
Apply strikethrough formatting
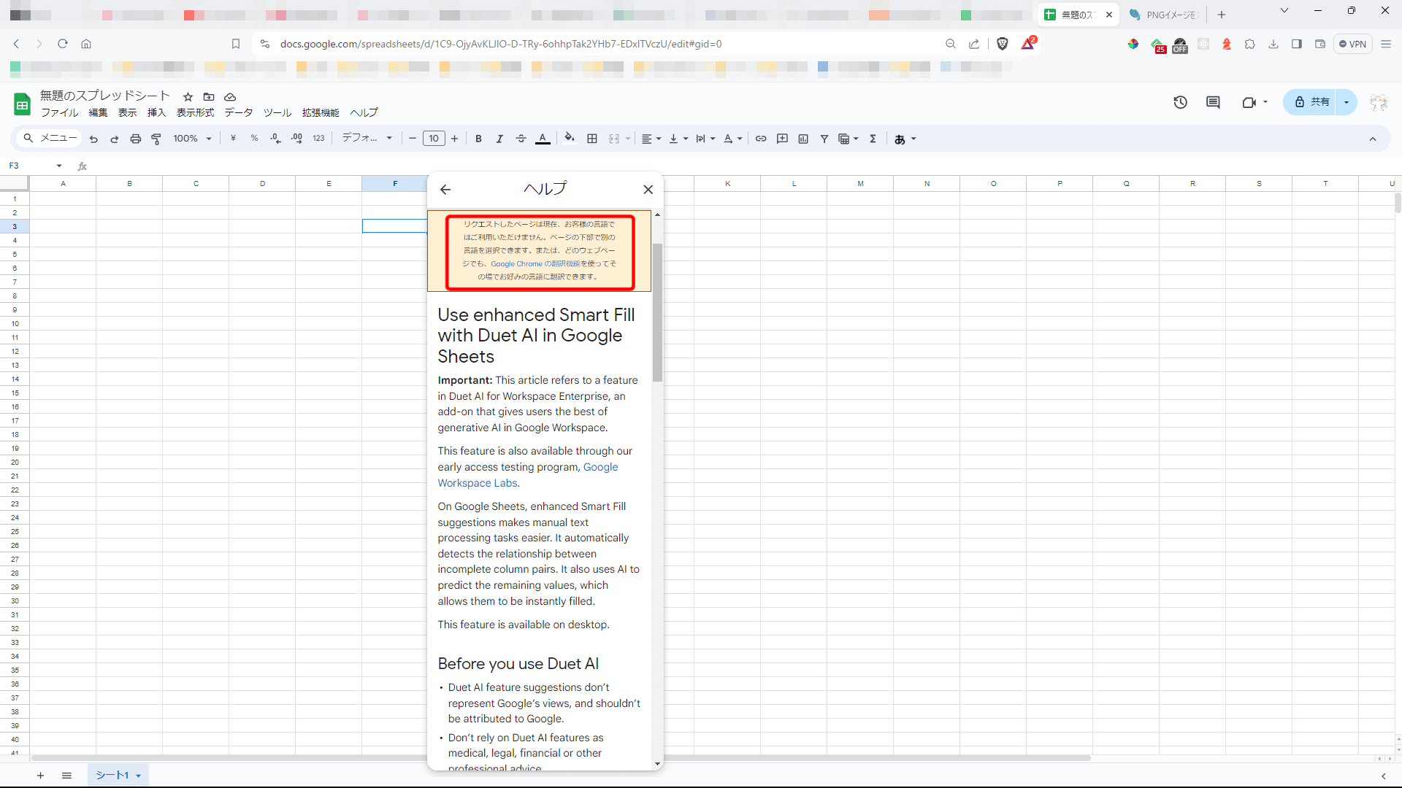coord(521,139)
